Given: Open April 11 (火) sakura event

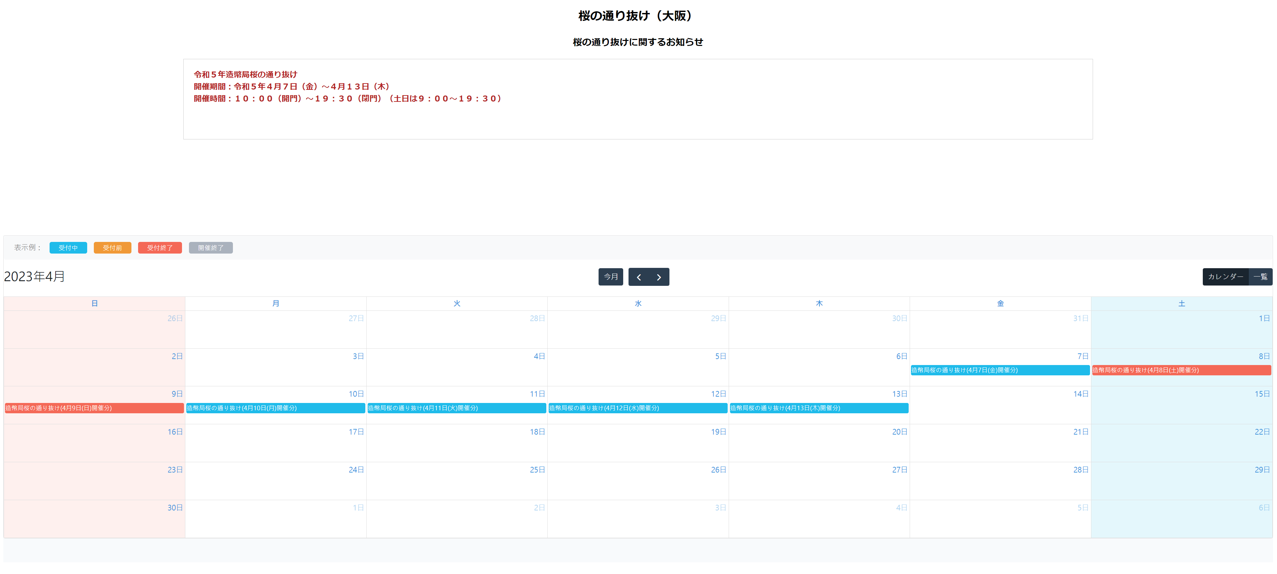Looking at the screenshot, I should click(x=456, y=408).
